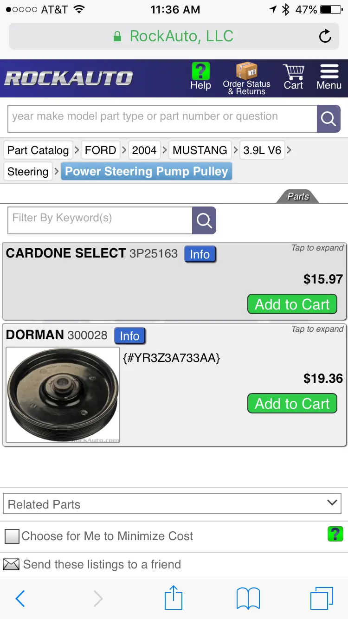Select the Steering breadcrumb category
Image resolution: width=348 pixels, height=619 pixels.
pyautogui.click(x=28, y=171)
